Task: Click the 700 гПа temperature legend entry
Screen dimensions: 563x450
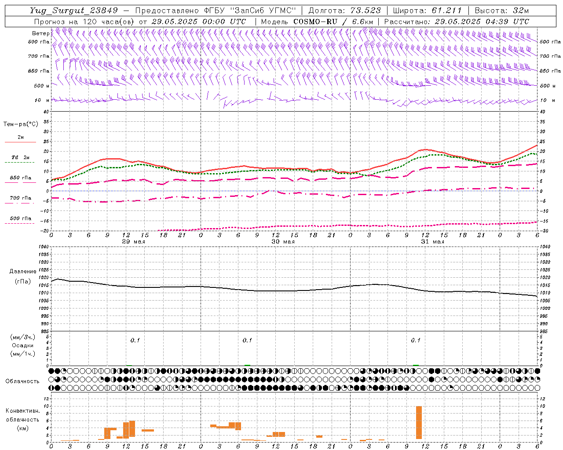Action: 20,198
